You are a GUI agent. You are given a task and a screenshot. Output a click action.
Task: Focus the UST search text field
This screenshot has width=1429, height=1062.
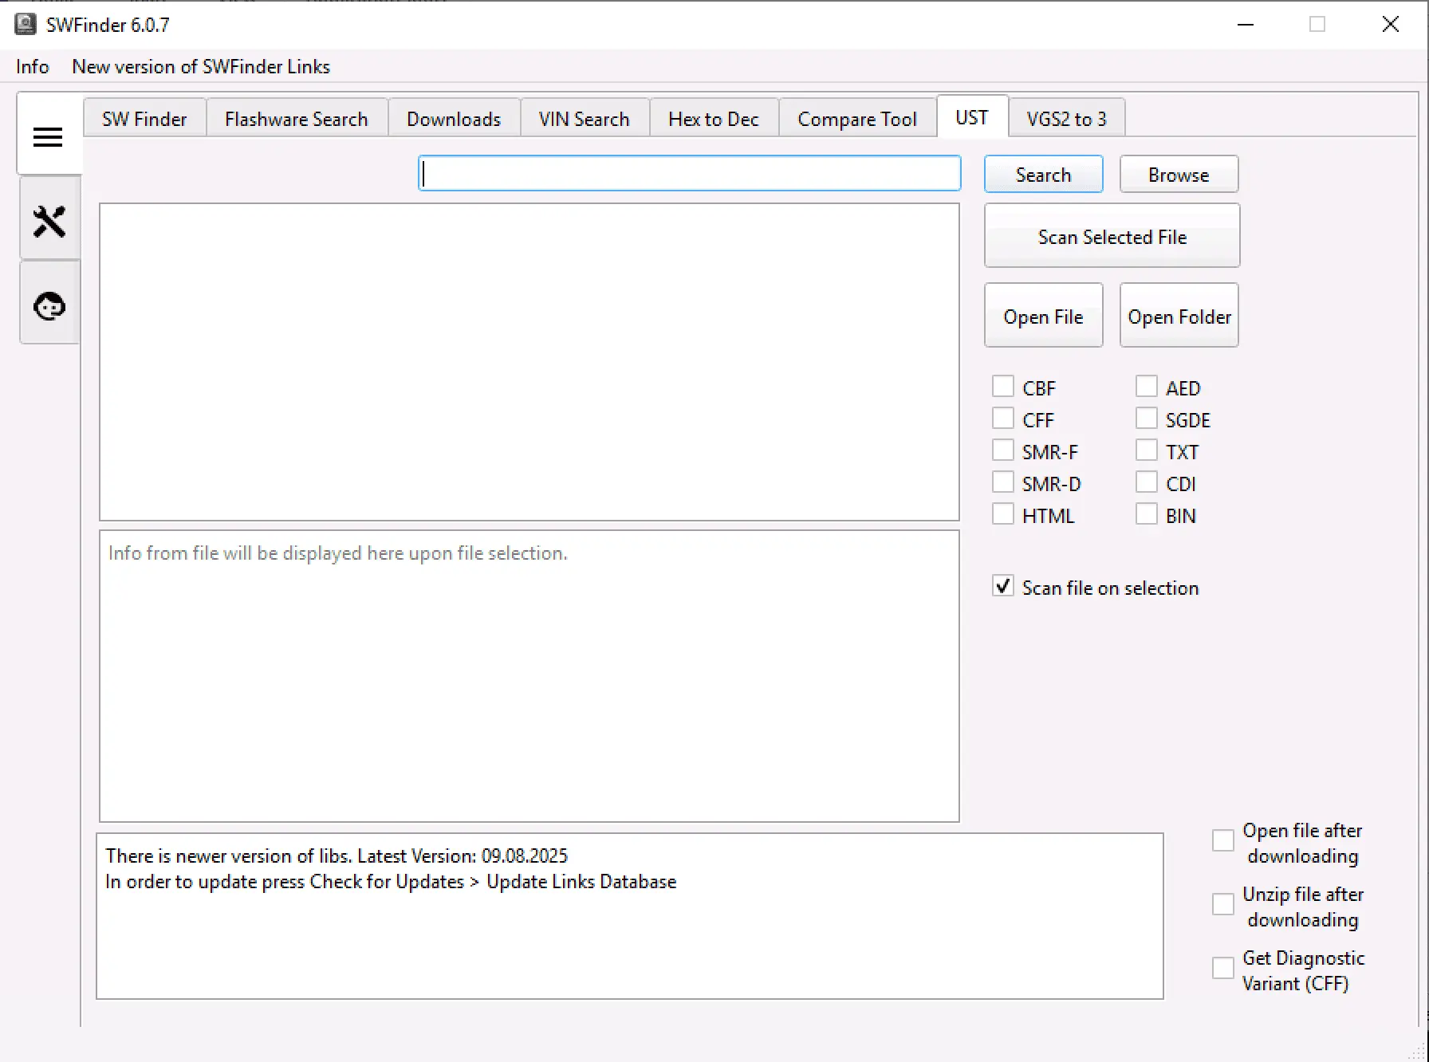click(690, 174)
